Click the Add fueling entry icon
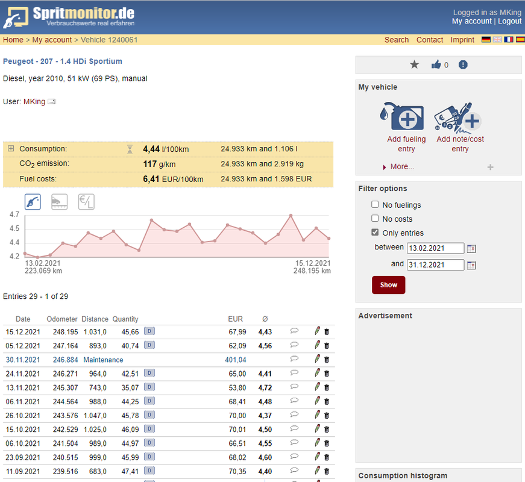 tap(402, 116)
